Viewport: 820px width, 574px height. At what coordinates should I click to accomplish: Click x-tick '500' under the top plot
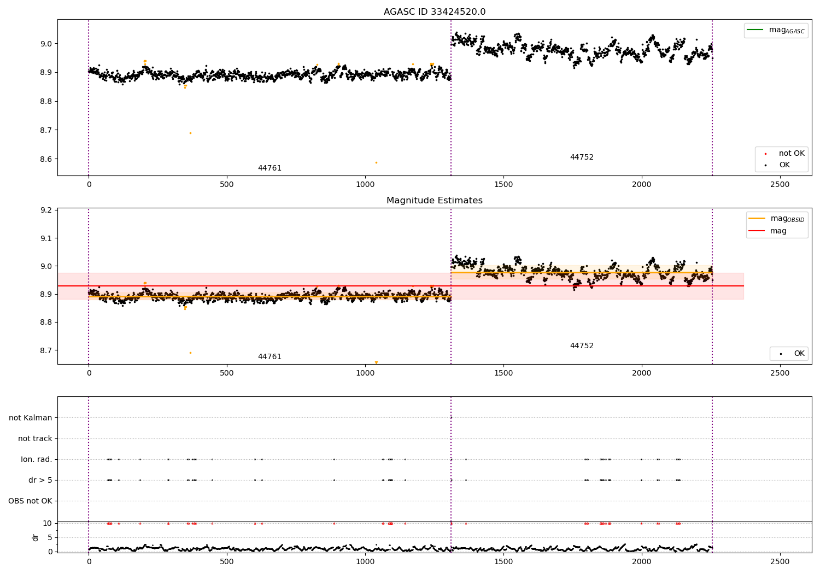click(x=227, y=185)
